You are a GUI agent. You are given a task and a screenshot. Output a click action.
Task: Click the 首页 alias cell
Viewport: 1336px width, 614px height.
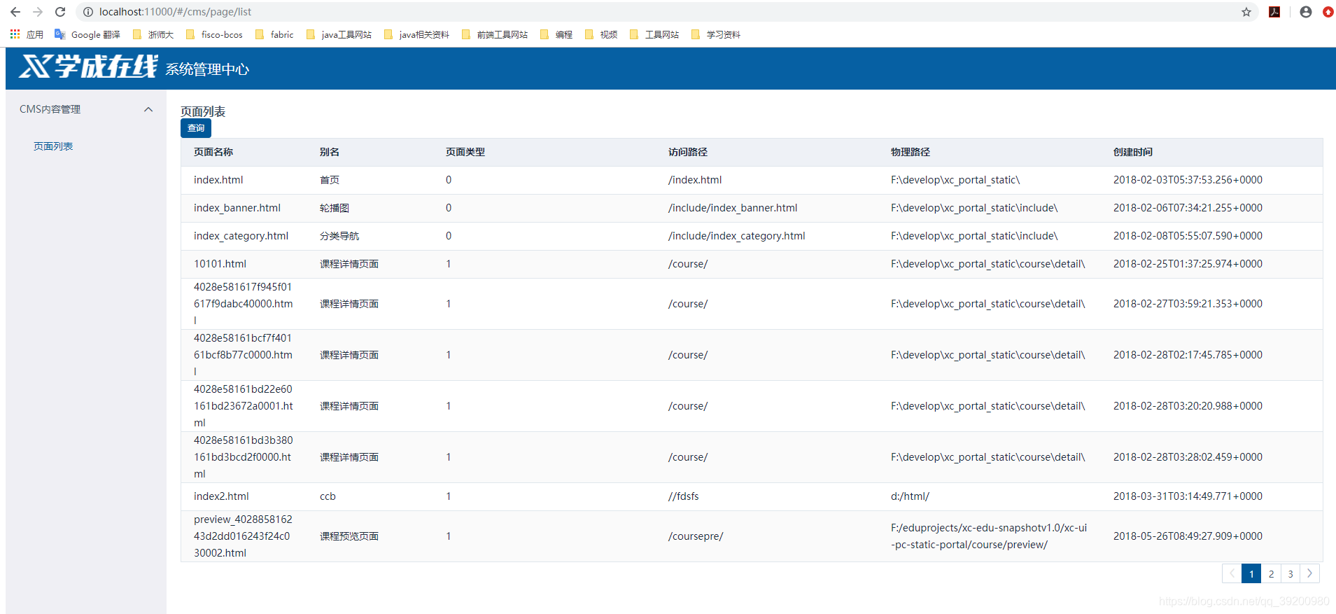pos(330,180)
